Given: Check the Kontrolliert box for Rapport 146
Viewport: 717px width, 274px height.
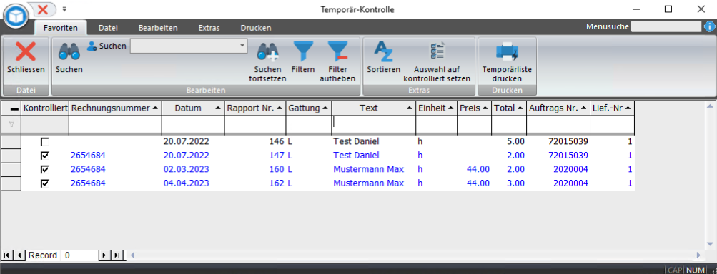Looking at the screenshot, I should click(x=45, y=141).
